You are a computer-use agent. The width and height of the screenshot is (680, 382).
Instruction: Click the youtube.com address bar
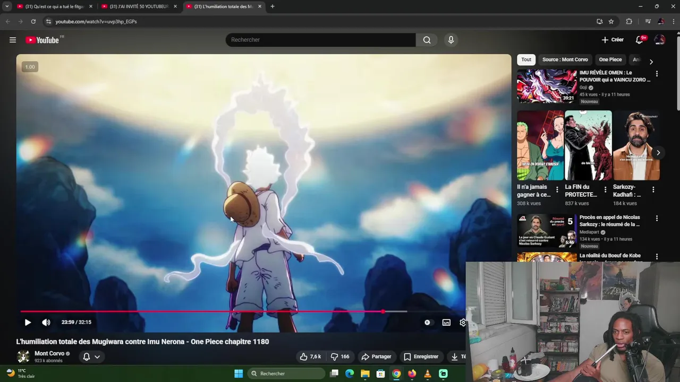[319, 21]
